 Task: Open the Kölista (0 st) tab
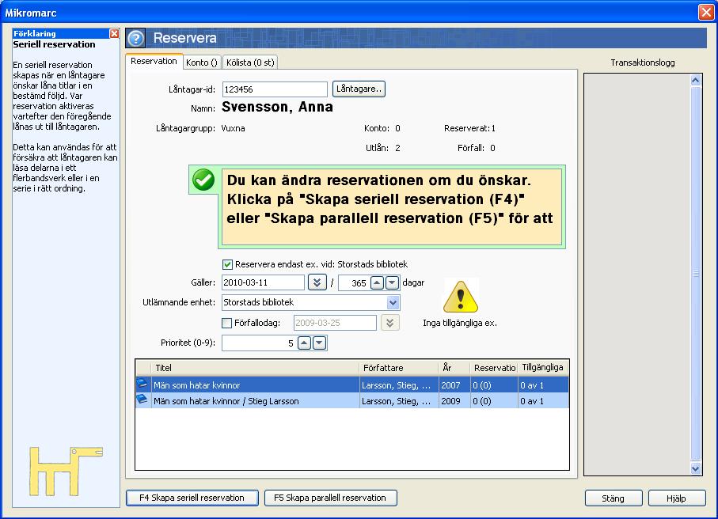(250, 63)
